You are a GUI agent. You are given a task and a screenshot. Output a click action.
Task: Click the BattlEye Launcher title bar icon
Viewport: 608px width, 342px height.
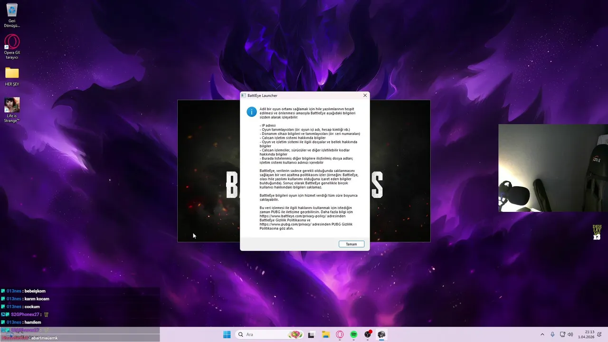tap(244, 95)
